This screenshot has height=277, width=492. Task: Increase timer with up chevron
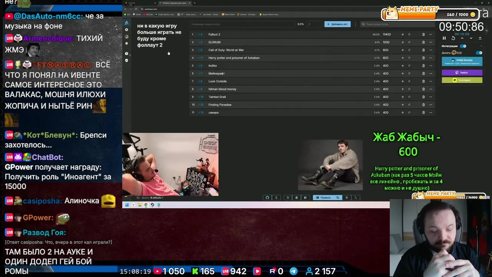click(462, 38)
